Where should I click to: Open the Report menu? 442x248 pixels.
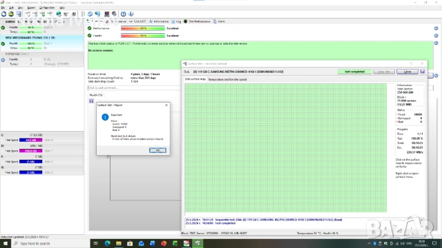31,8
